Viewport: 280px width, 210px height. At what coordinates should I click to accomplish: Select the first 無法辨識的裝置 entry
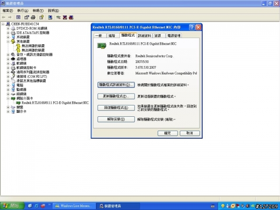[x=33, y=46]
